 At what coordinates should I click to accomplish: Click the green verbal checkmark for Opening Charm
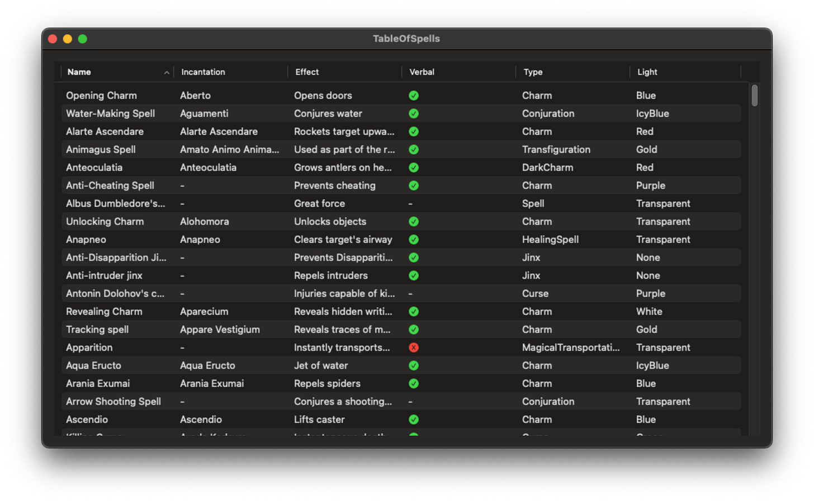[x=414, y=96]
